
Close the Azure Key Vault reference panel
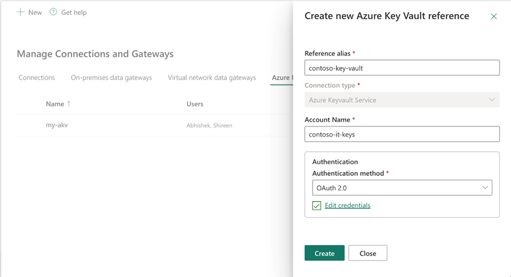pyautogui.click(x=494, y=16)
